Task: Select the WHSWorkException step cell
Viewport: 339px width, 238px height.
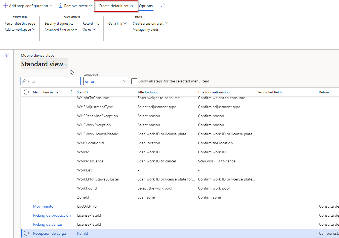Action: (x=94, y=125)
